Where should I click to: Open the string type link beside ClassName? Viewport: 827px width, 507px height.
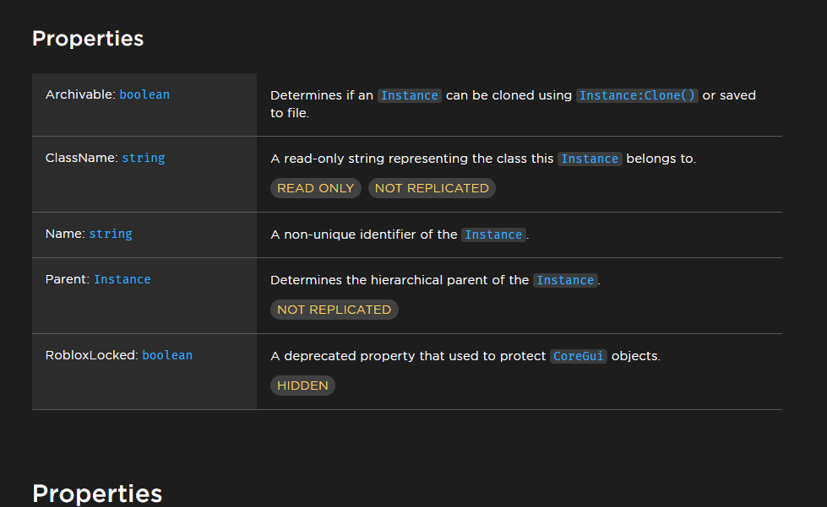coord(144,158)
